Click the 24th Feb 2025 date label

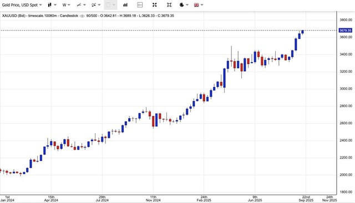pyautogui.click(x=204, y=199)
